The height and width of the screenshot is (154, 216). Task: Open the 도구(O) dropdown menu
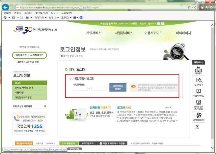point(66,18)
